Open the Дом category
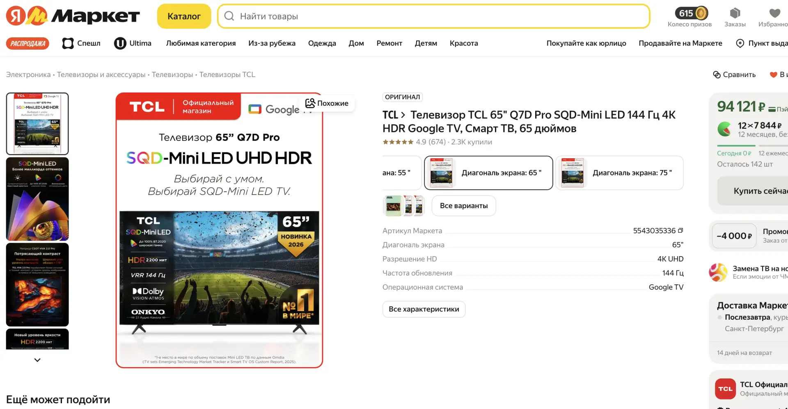 pos(356,43)
